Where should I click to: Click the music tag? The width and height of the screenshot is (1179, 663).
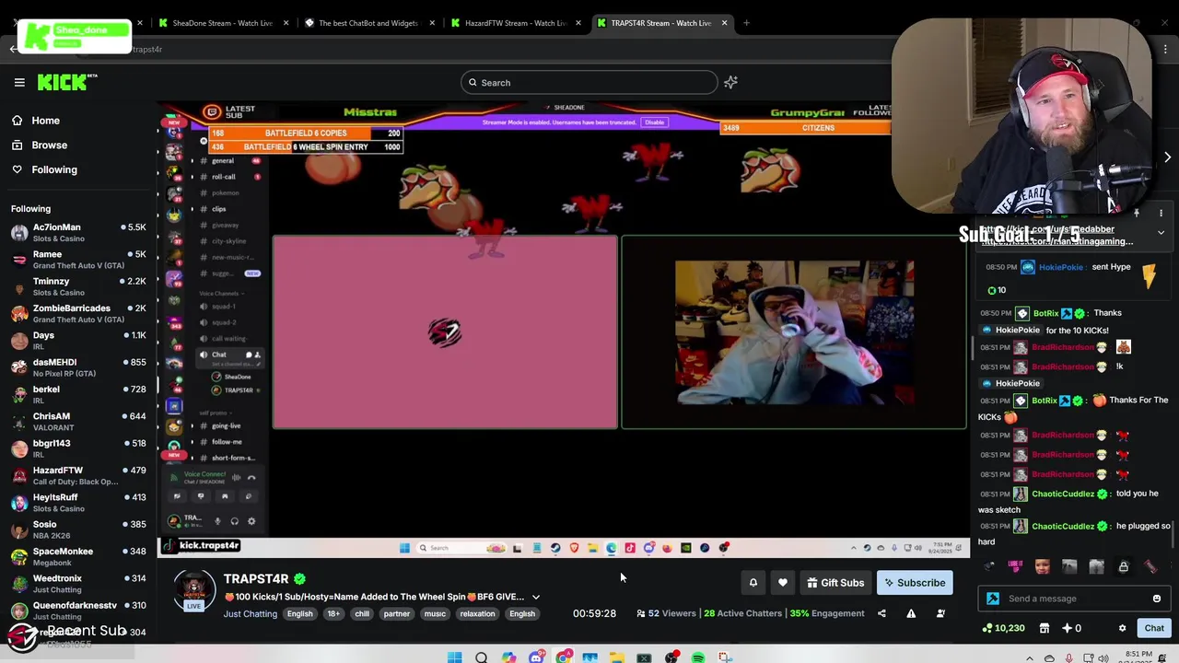435,614
